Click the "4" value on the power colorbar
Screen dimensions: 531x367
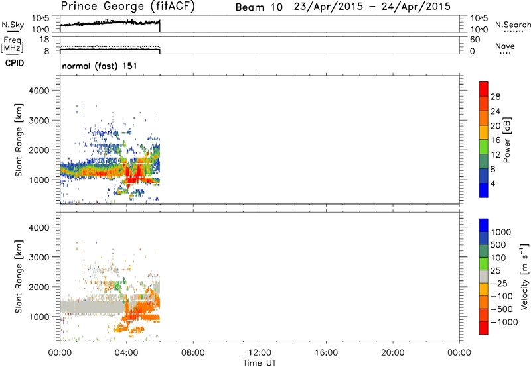click(493, 183)
